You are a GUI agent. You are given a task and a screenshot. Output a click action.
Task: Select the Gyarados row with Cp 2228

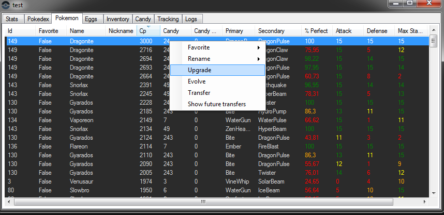[217, 103]
